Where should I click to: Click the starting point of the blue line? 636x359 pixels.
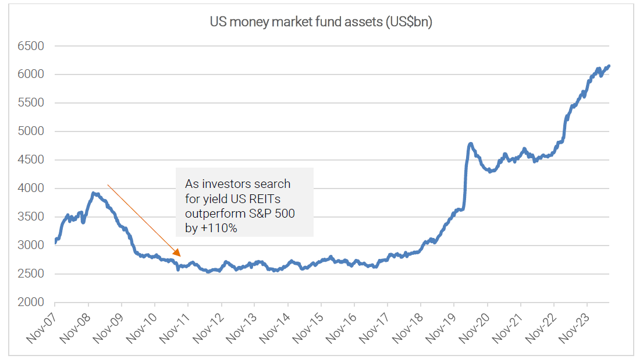55,241
